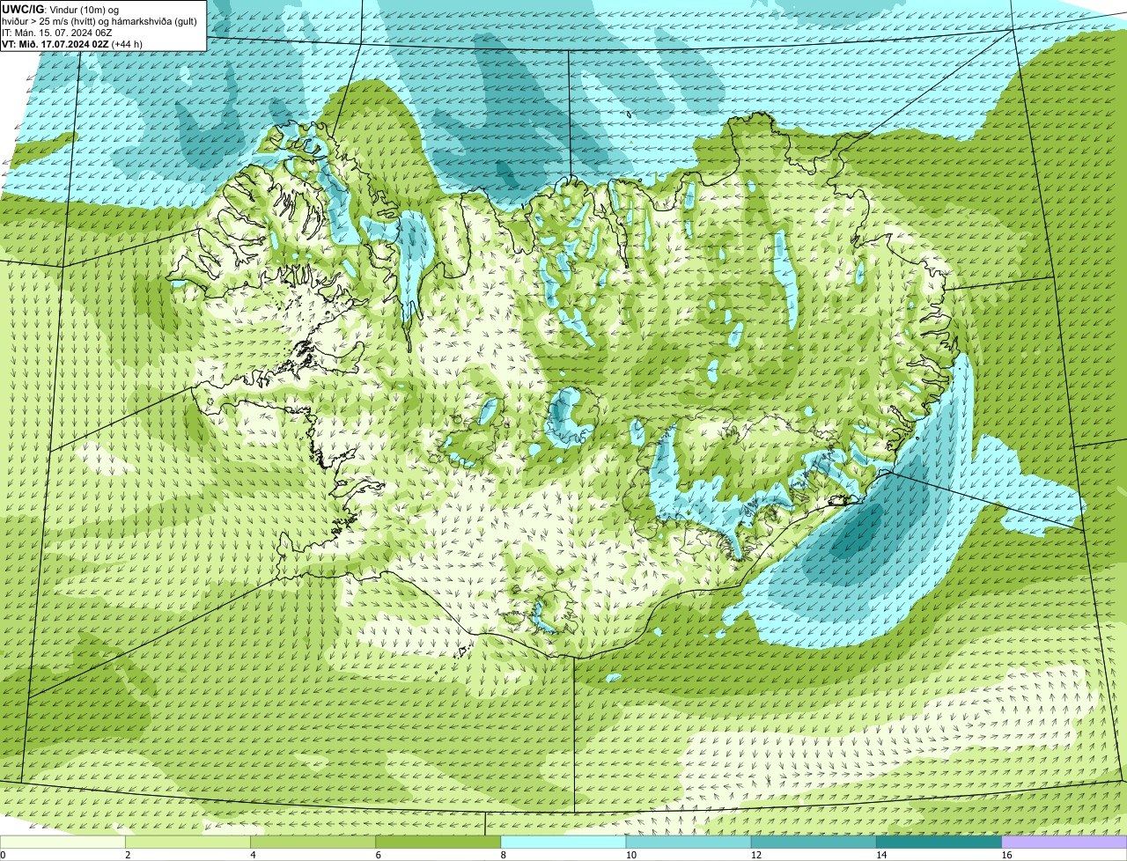This screenshot has width=1127, height=861.
Task: Select the light green 2–4 m/s legend swatch
Action: pyautogui.click(x=188, y=843)
